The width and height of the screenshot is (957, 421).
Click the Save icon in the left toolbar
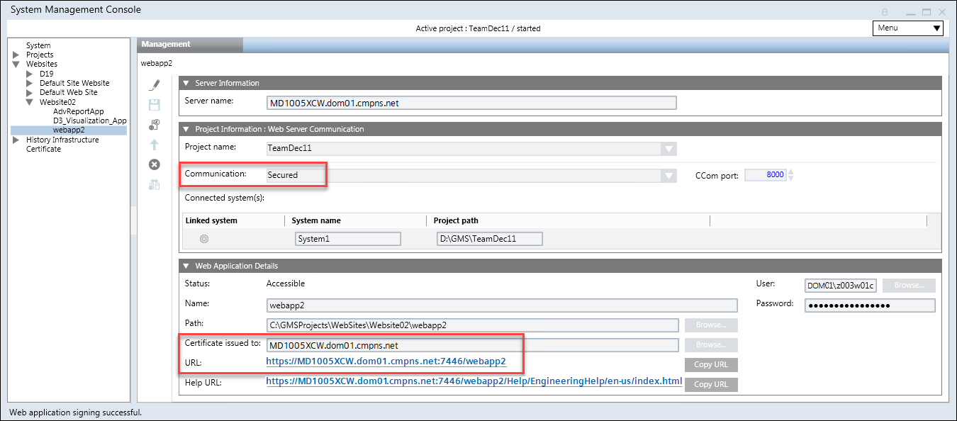click(154, 105)
